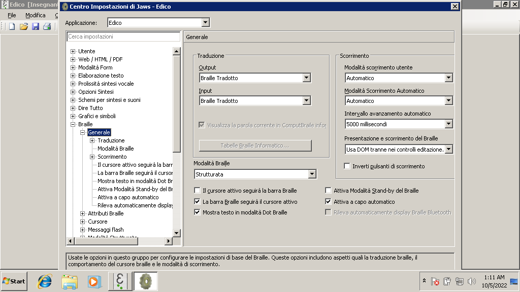Image resolution: width=520 pixels, height=292 pixels.
Task: Open 'Presentazione e scorrimento del Braille' dropdown
Action: pos(449,150)
